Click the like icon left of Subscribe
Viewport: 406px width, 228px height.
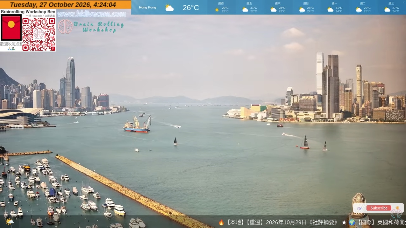pyautogui.click(x=360, y=208)
